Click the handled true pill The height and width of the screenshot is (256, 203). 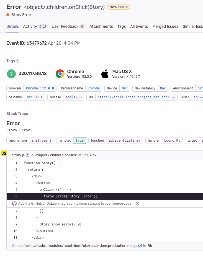pyautogui.click(x=71, y=140)
